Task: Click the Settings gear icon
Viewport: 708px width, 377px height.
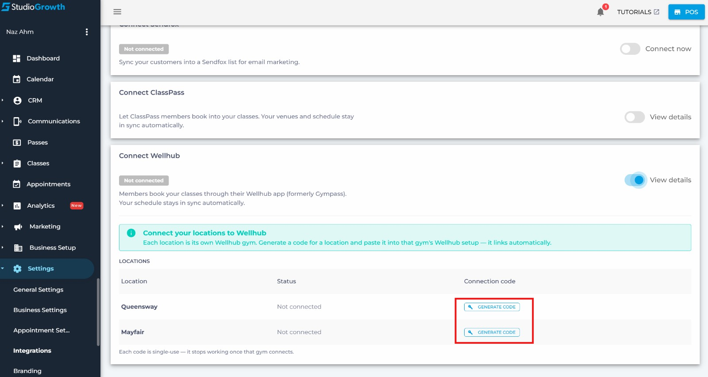Action: click(x=17, y=269)
